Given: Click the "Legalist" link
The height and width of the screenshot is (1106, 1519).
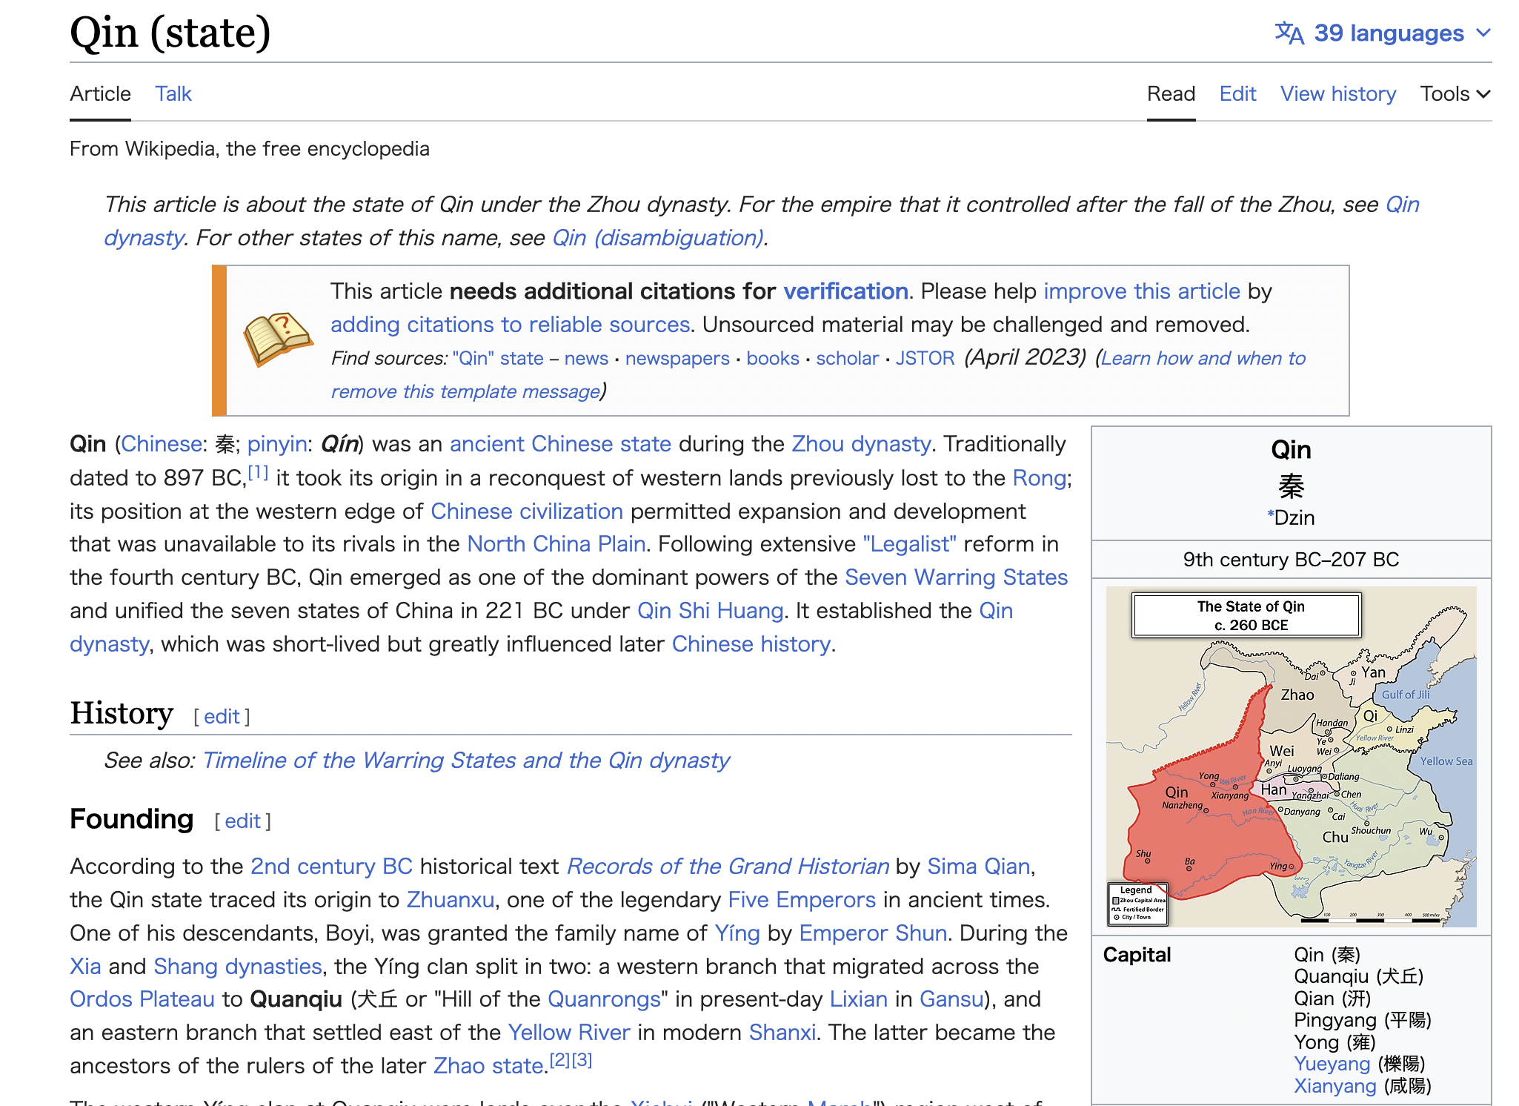Looking at the screenshot, I should (x=910, y=543).
